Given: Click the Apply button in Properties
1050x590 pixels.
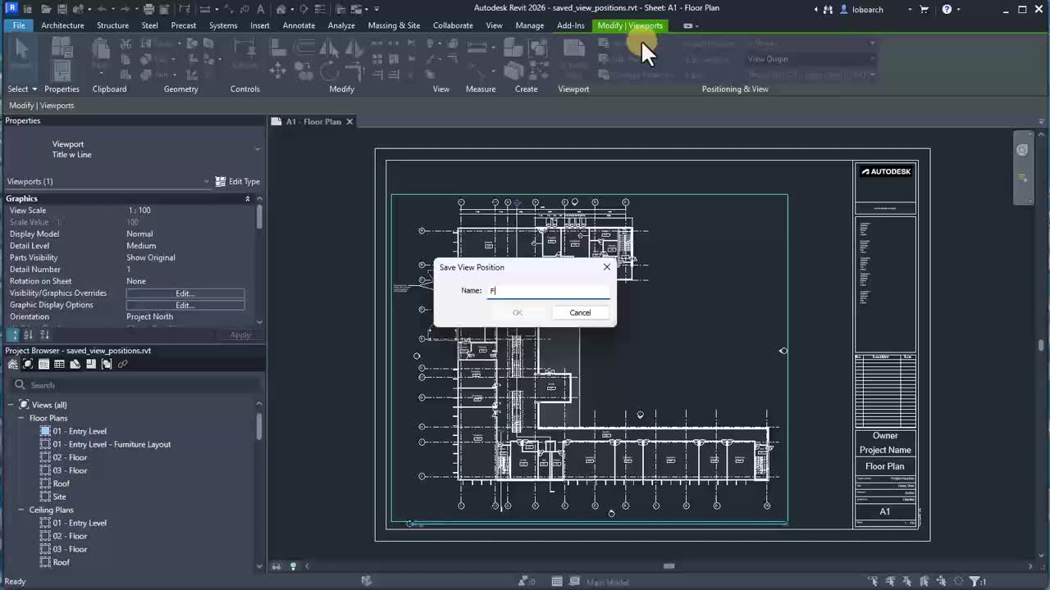Looking at the screenshot, I should tap(240, 335).
